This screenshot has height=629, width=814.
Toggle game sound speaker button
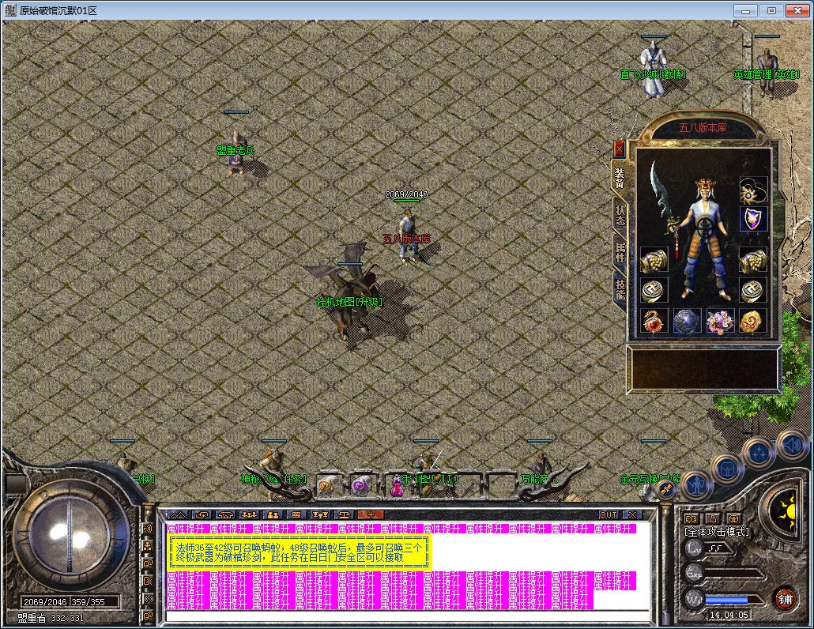(792, 445)
